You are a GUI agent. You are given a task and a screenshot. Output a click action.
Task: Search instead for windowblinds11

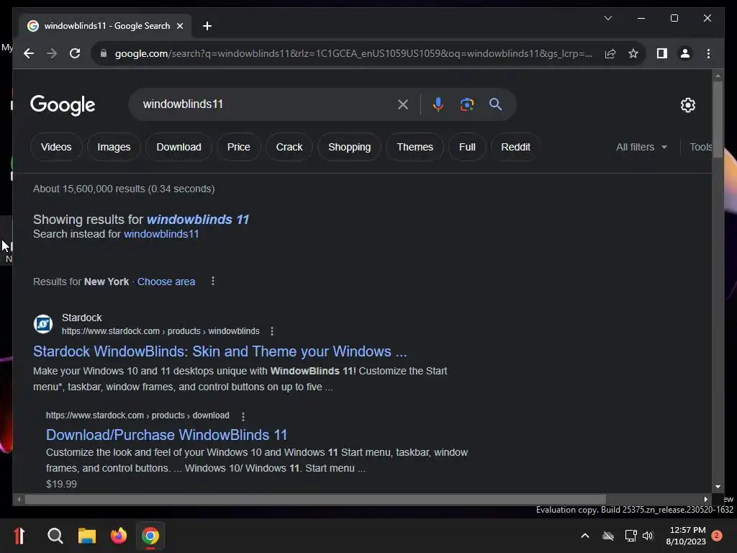pyautogui.click(x=161, y=234)
